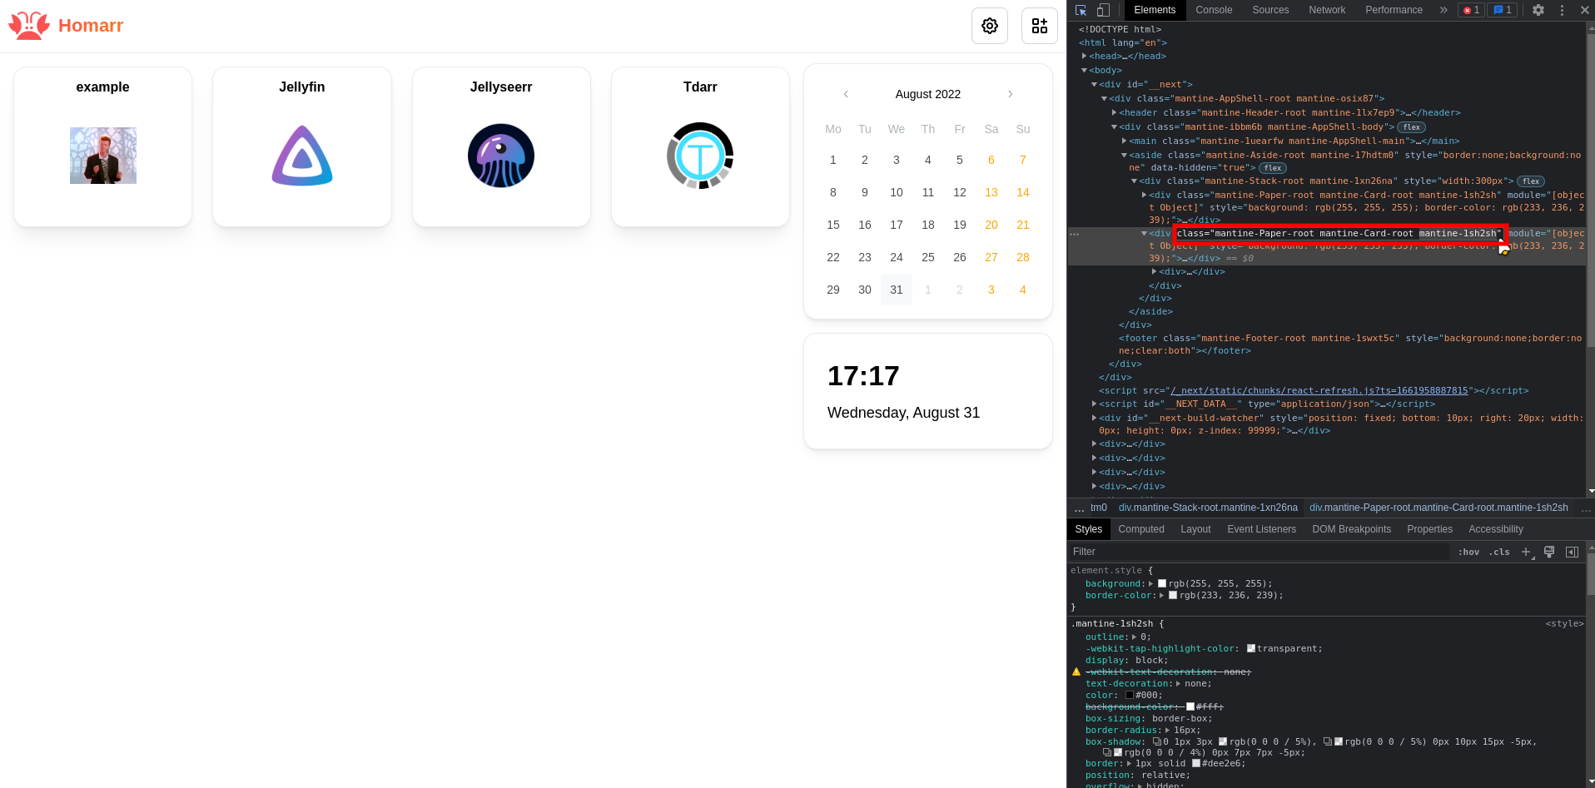Open DevTools settings gear
This screenshot has width=1595, height=788.
pyautogui.click(x=1538, y=10)
